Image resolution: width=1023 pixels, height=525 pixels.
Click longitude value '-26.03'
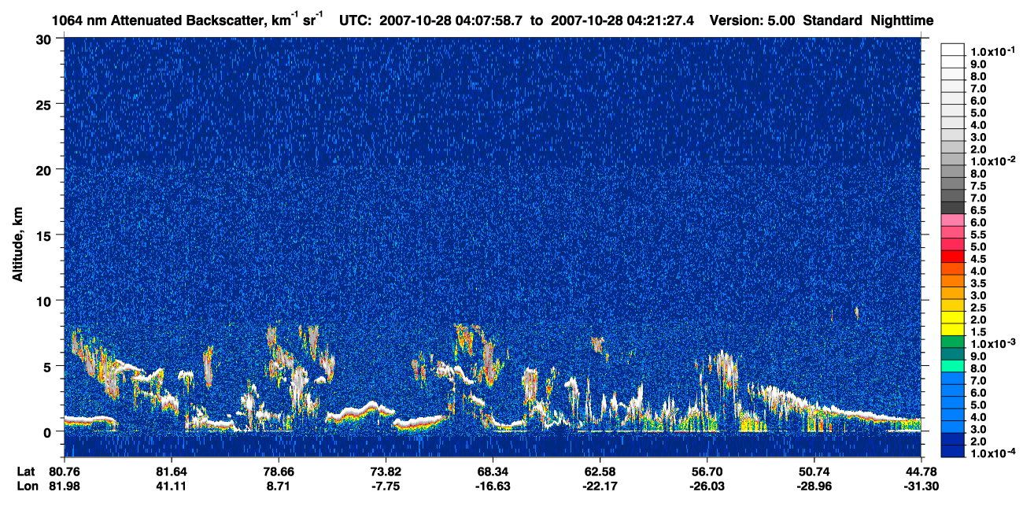(707, 486)
